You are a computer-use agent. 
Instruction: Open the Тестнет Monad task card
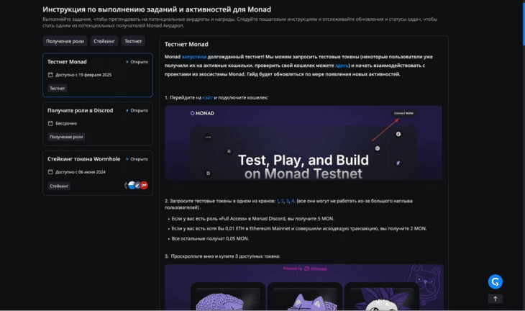[x=98, y=75]
